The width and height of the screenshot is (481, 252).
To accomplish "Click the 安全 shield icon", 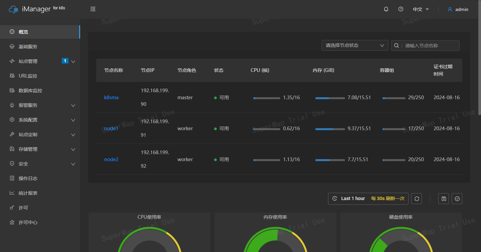I will (x=12, y=164).
